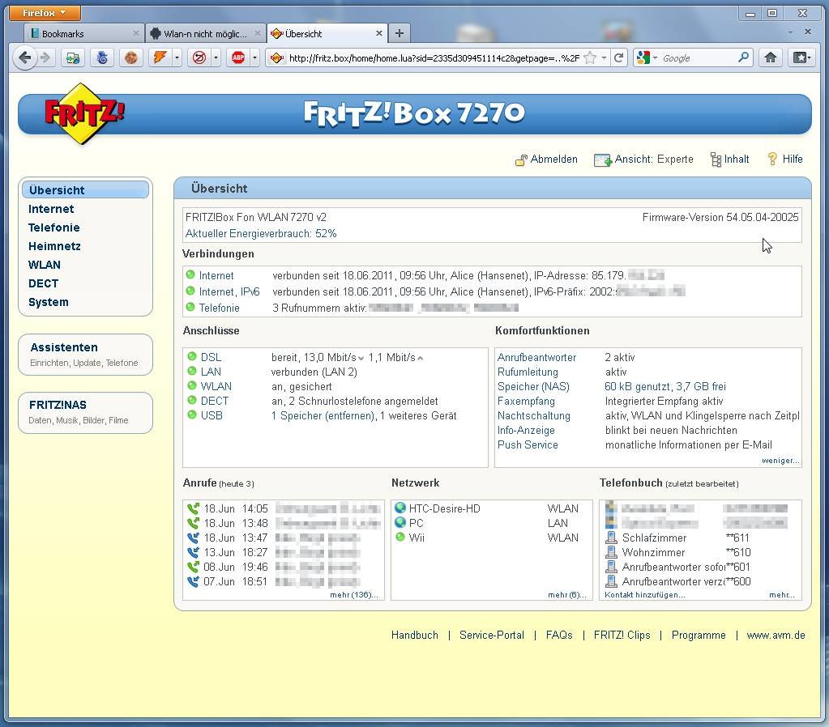Switch to Wlan-n nicht möglic... tab
829x727 pixels.
click(205, 33)
